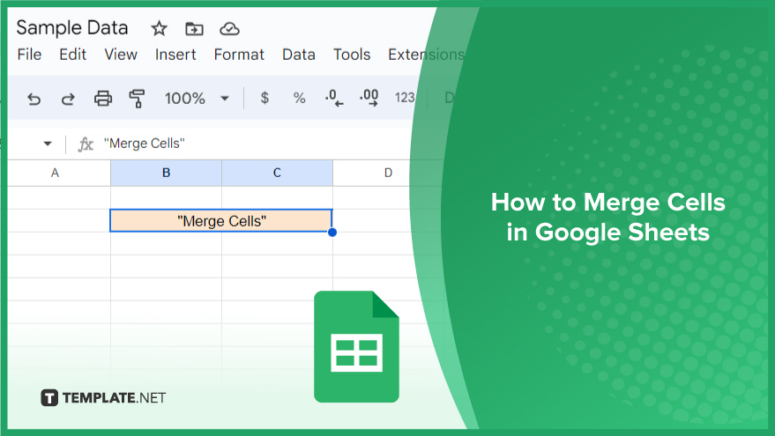
Task: Format as percent with % icon
Action: [x=299, y=99]
